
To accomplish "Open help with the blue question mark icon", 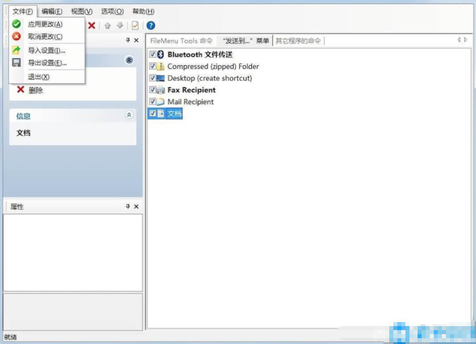I will [x=151, y=26].
